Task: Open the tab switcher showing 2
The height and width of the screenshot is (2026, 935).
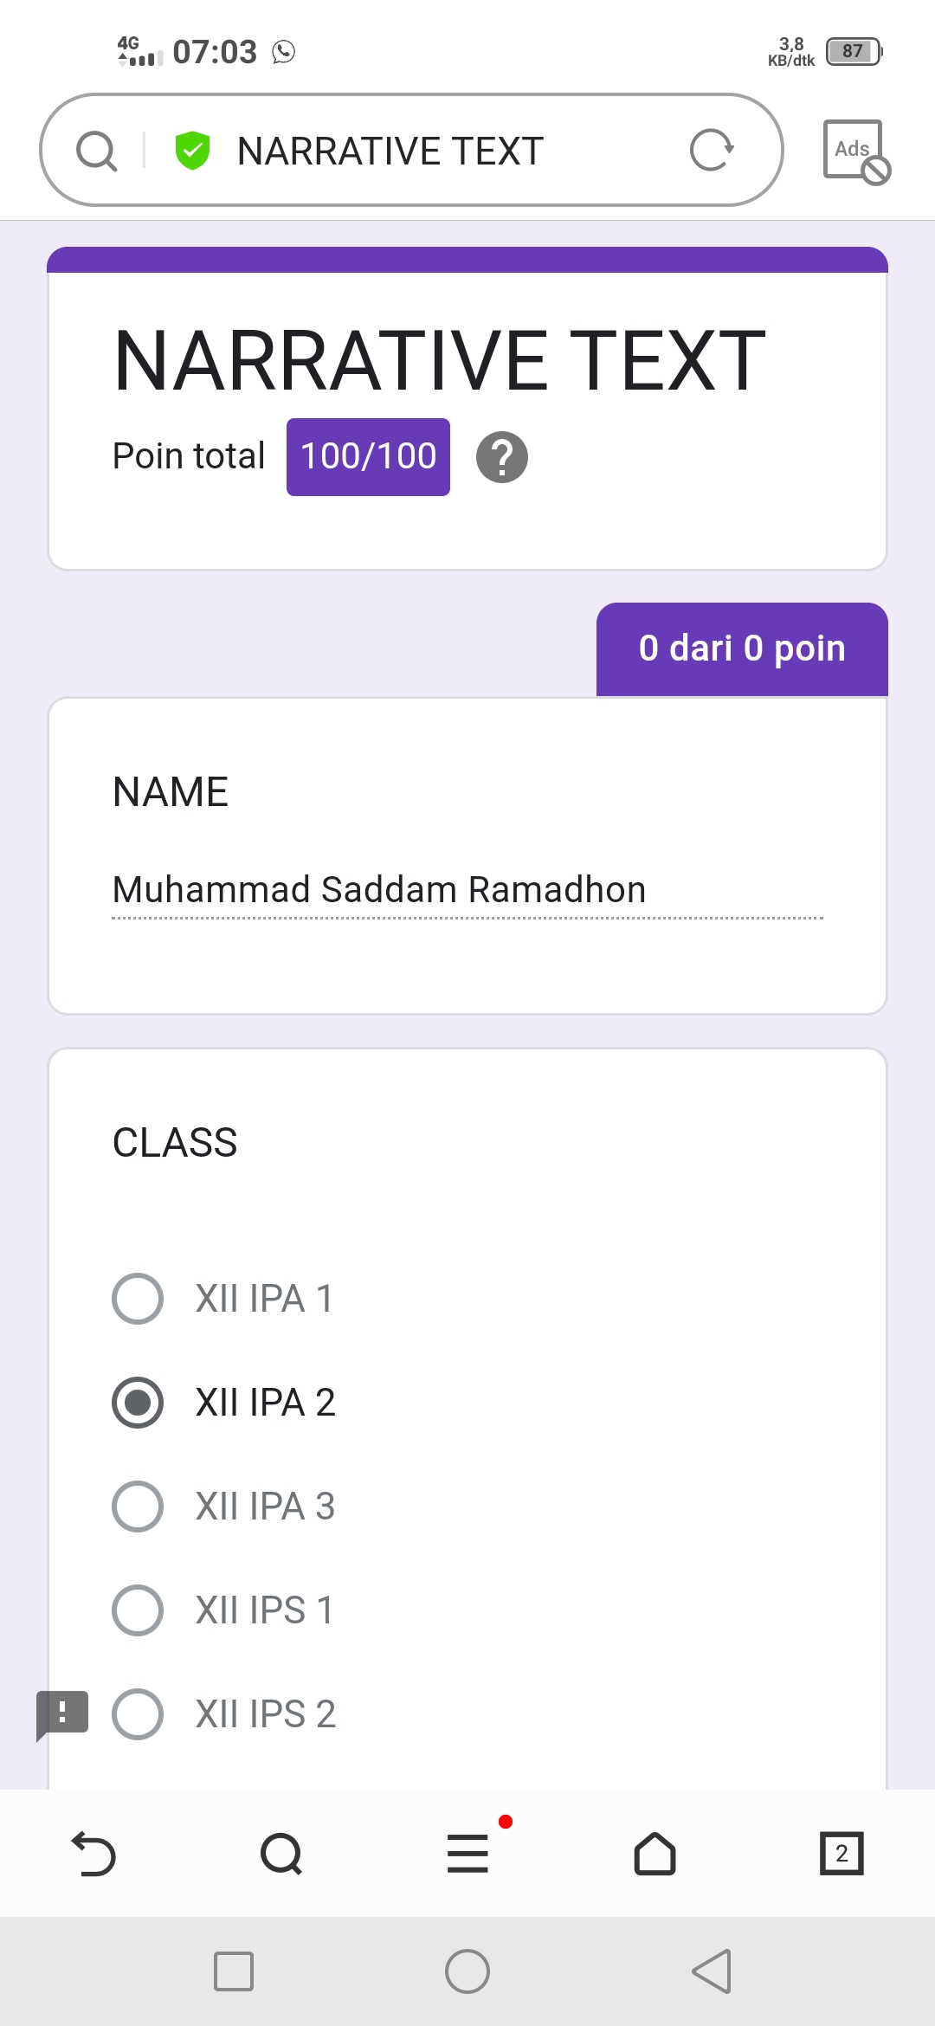Action: click(x=841, y=1854)
